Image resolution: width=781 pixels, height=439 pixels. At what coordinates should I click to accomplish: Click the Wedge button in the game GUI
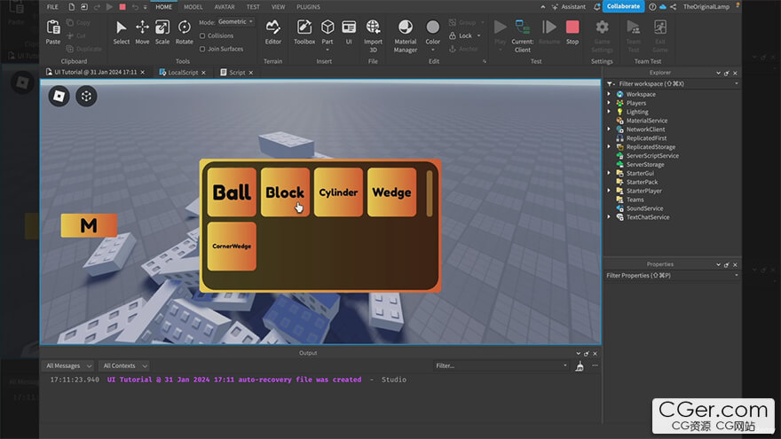pos(391,192)
